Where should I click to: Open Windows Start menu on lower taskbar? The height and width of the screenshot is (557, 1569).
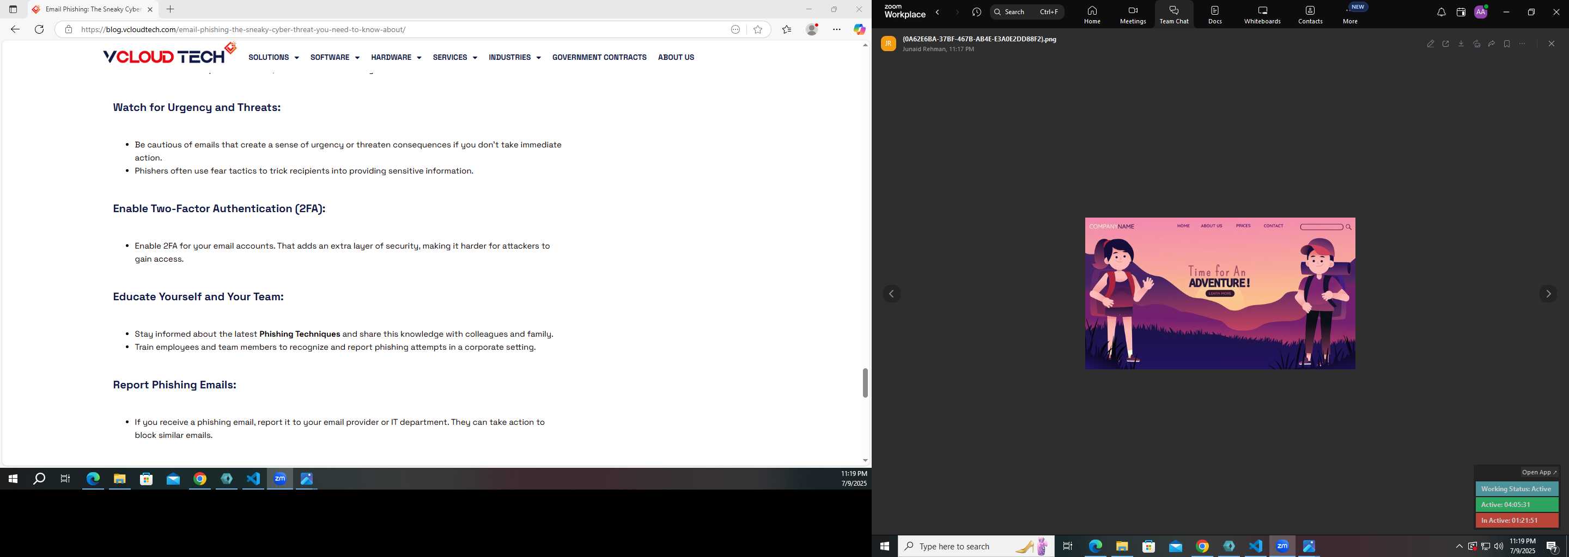884,546
